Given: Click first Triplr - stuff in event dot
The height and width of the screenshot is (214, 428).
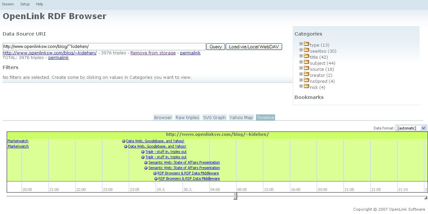Looking at the screenshot, I should tap(143, 152).
